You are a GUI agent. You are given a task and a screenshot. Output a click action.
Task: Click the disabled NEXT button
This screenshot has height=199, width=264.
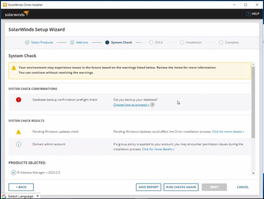tap(214, 187)
